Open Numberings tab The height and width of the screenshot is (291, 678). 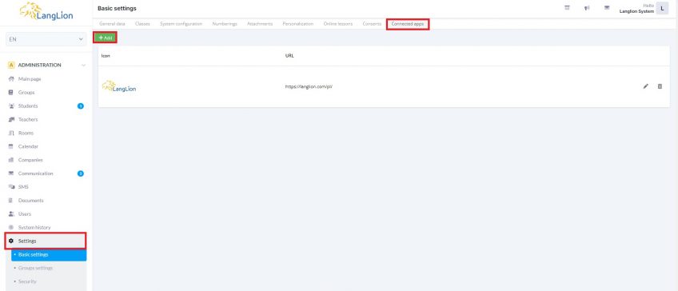click(x=225, y=24)
